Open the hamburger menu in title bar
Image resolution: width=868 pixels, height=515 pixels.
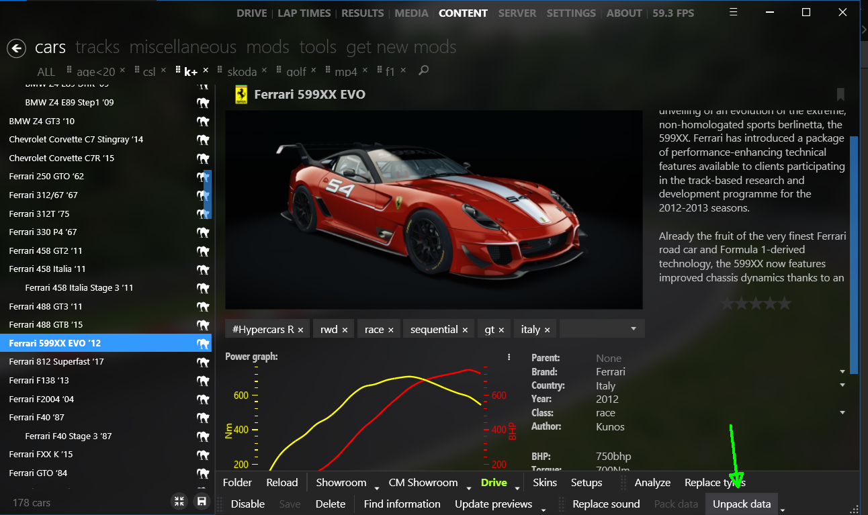coord(734,12)
